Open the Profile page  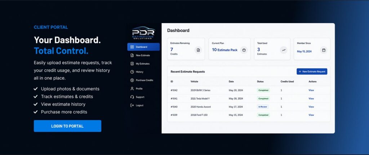coord(143,89)
